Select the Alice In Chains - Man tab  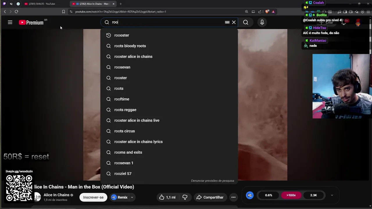point(92,4)
